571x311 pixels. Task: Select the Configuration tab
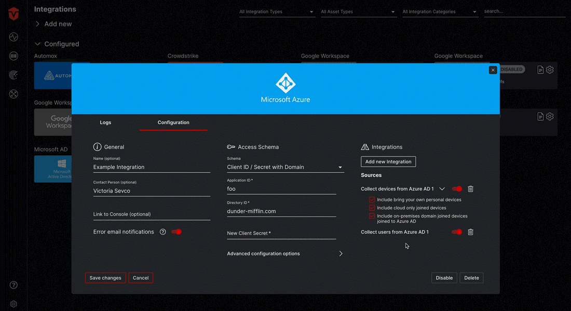[x=173, y=123]
